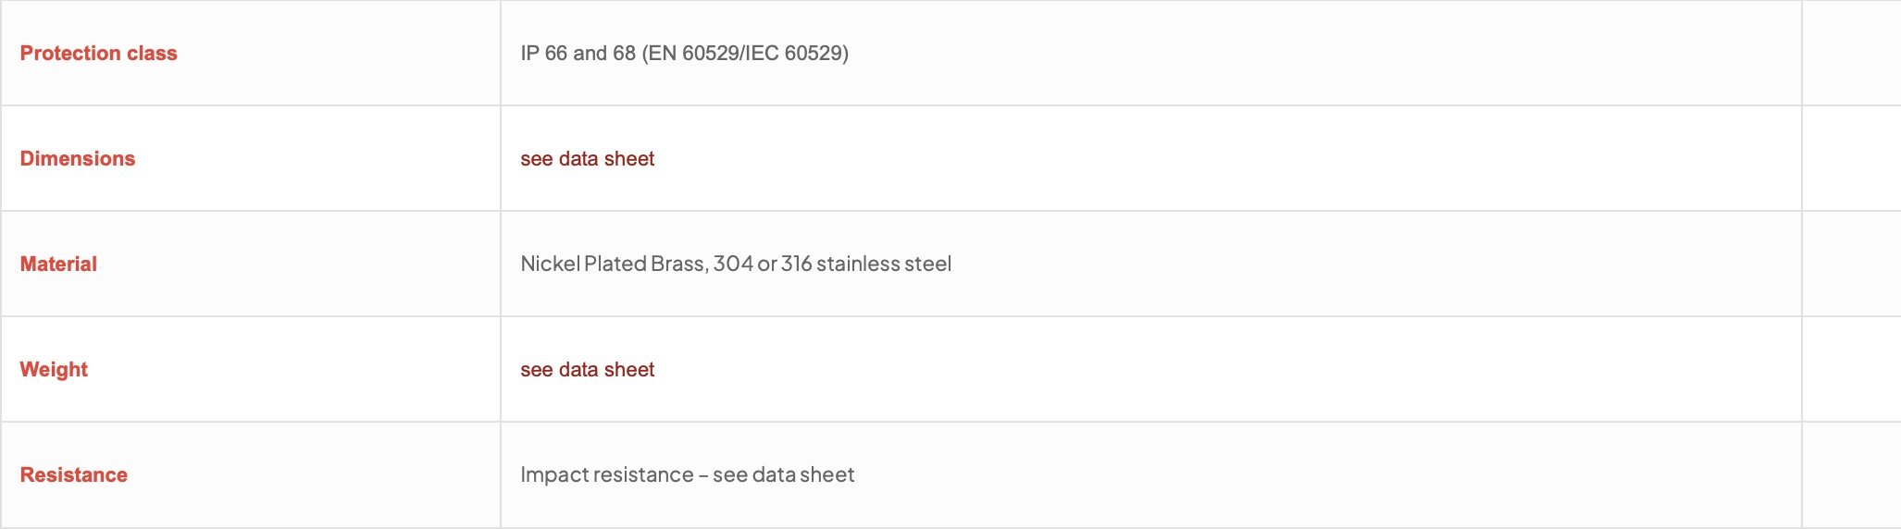Viewport: 1901px width, 529px height.
Task: Click the 'Resistance' row label
Action: pos(74,474)
